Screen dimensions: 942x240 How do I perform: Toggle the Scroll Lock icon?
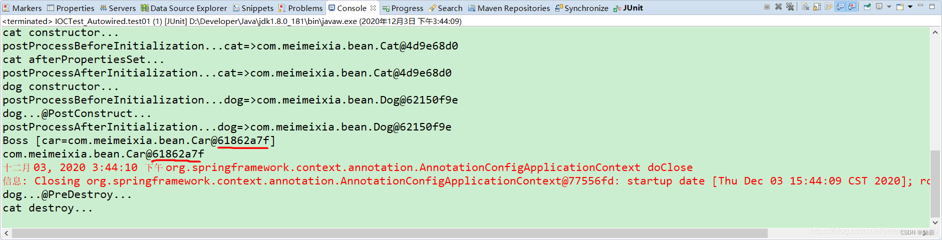[817, 6]
